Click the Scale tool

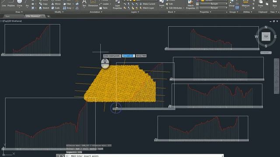point(56,8)
